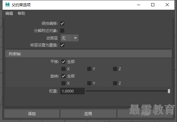Click the Maya logo icon in title bar
177x122 pixels.
tap(8, 5)
